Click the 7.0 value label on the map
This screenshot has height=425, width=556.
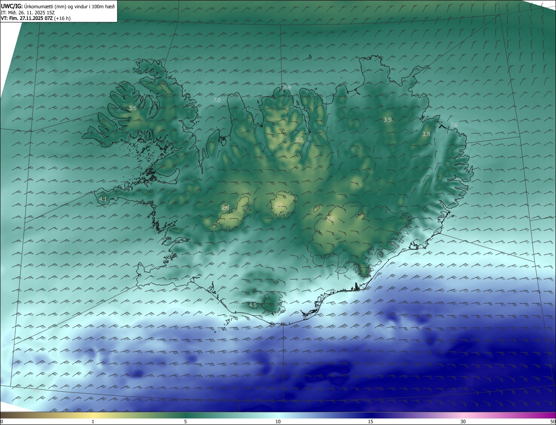(217, 100)
